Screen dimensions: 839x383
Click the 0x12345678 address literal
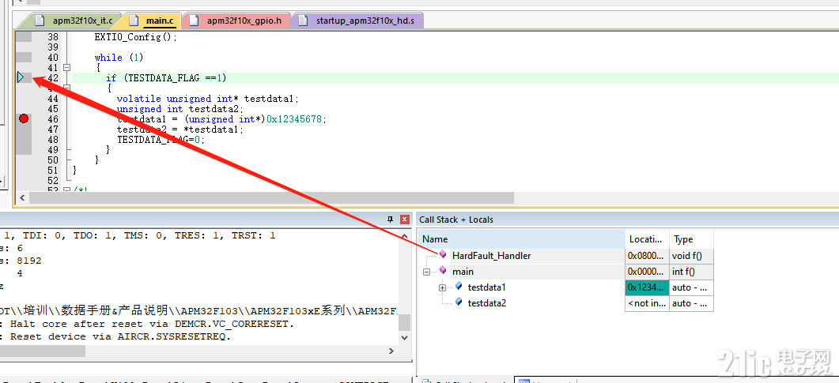click(294, 118)
